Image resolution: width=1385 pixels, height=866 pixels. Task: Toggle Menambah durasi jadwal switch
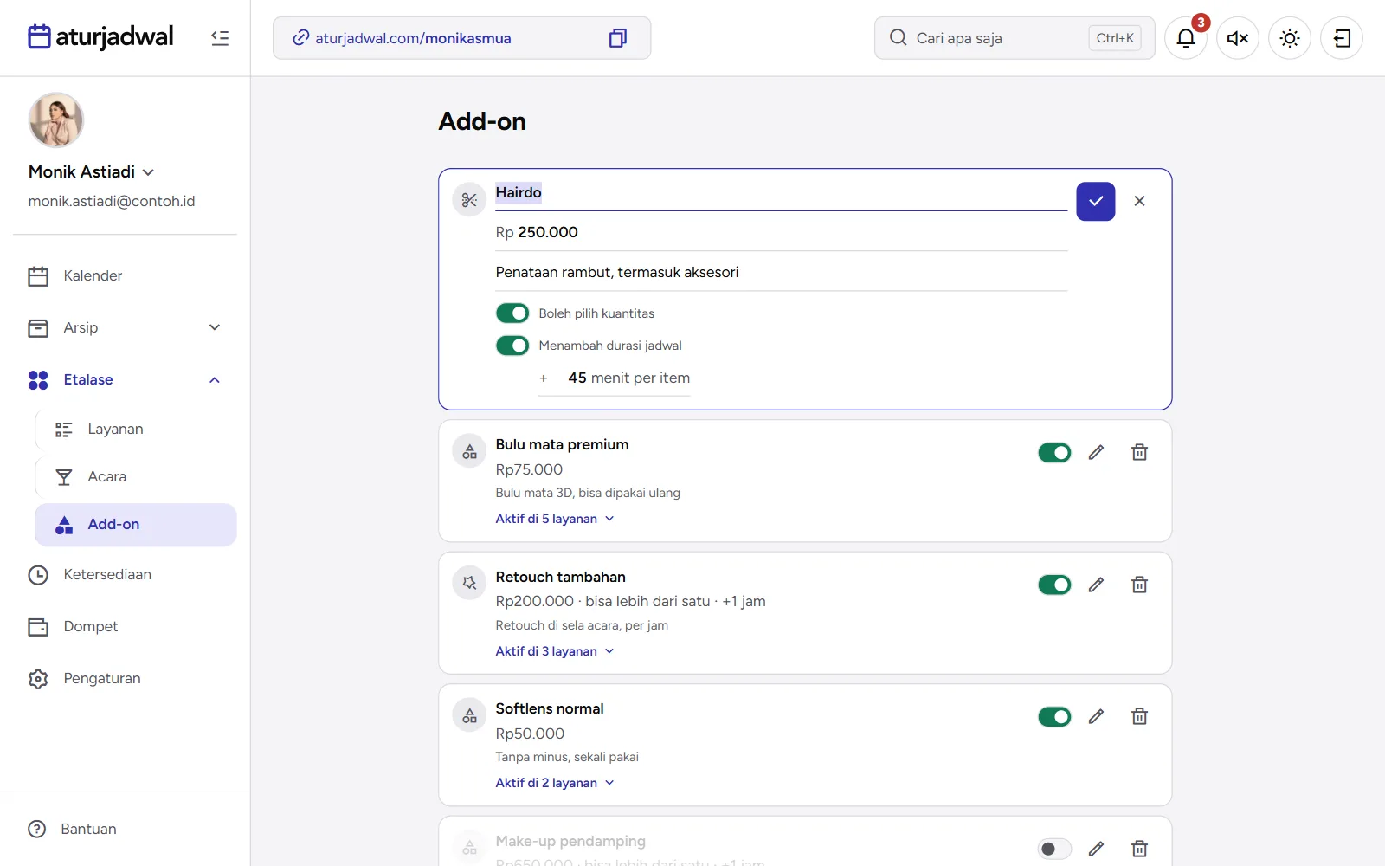coord(512,346)
